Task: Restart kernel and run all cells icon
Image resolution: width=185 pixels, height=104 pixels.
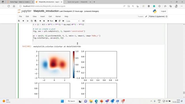Action: point(63,21)
